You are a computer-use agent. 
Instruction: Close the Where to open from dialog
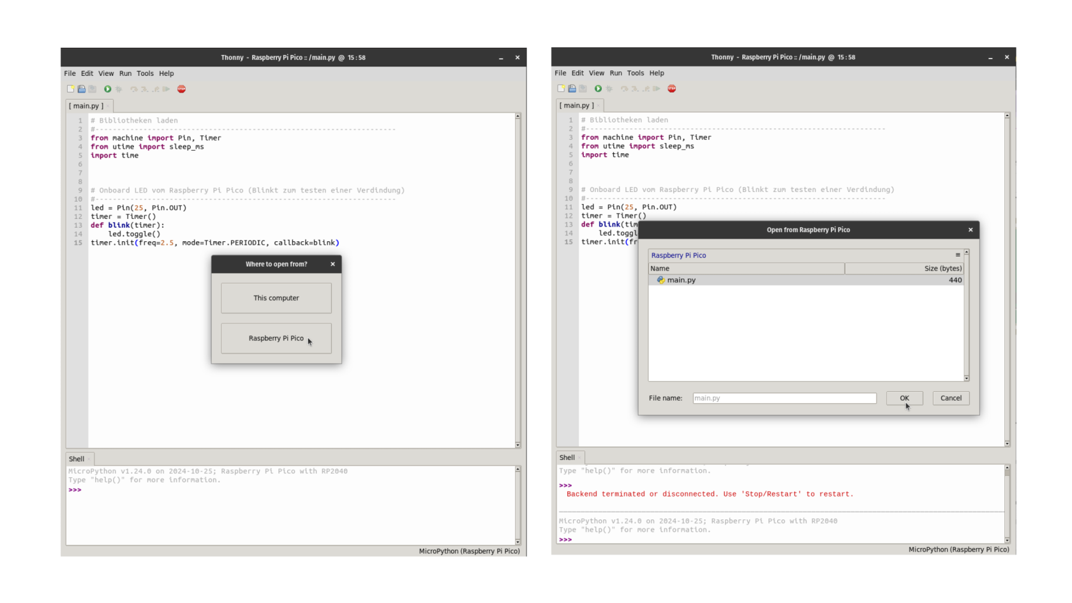coord(332,264)
